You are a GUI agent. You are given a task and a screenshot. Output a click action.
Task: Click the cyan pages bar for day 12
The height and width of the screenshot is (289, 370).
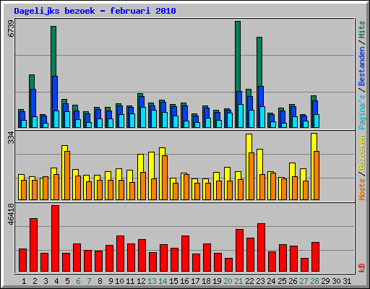(x=143, y=117)
